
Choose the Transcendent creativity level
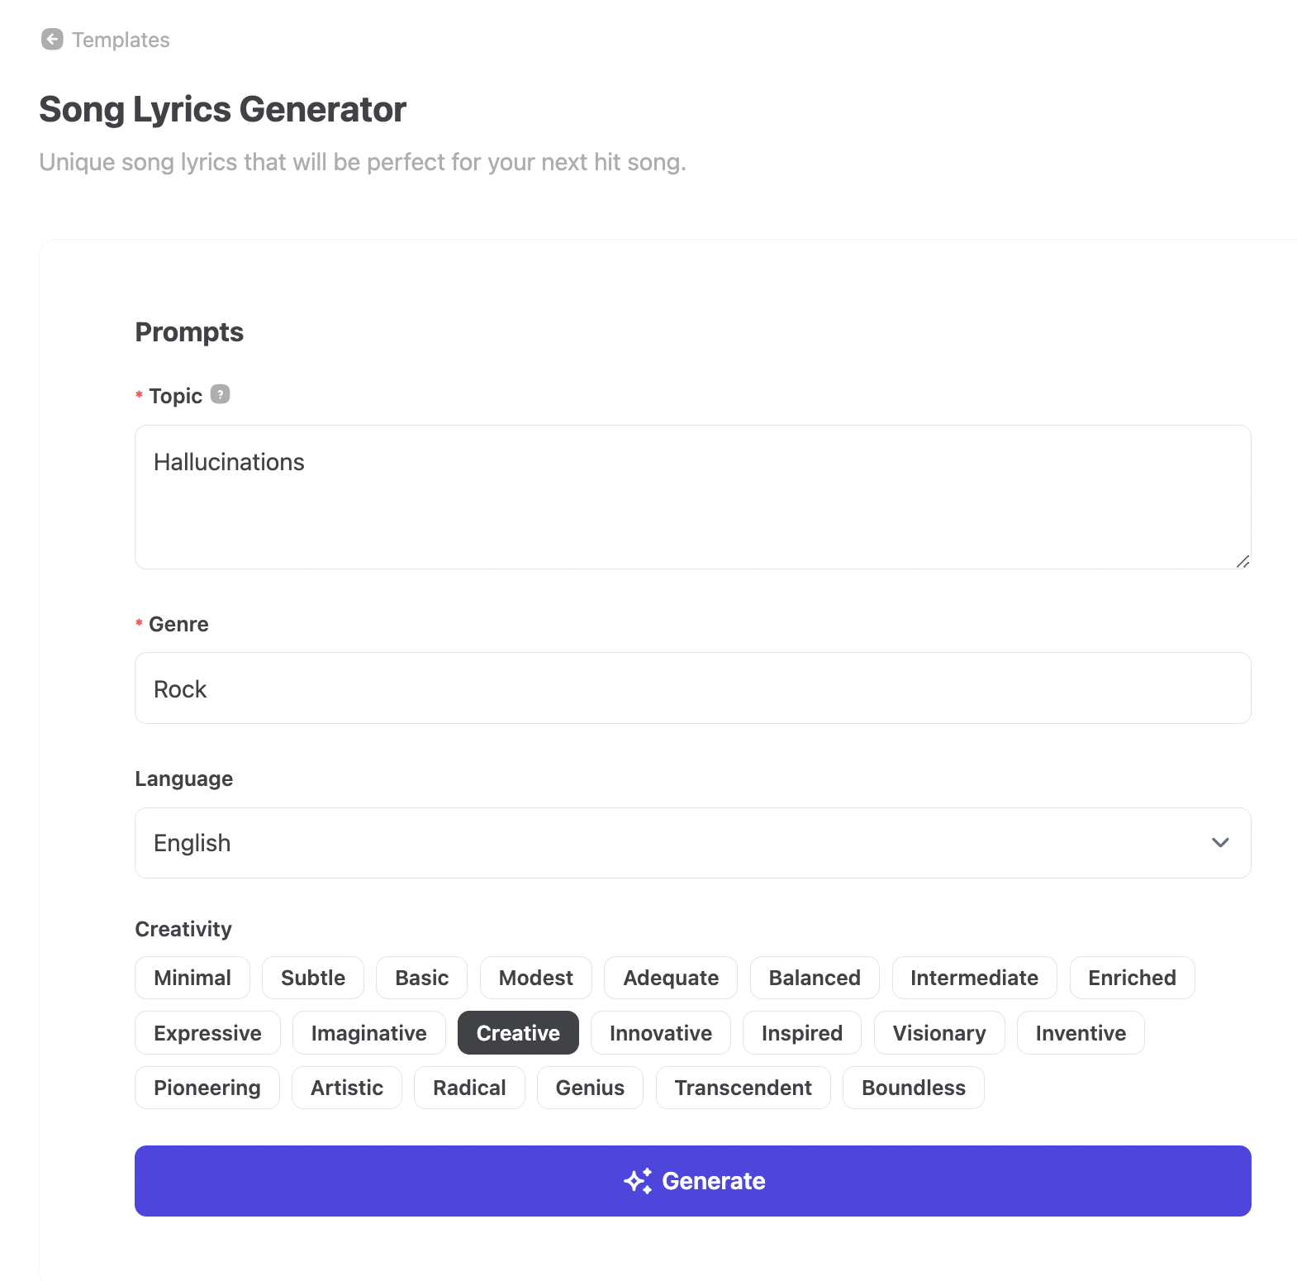tap(743, 1088)
